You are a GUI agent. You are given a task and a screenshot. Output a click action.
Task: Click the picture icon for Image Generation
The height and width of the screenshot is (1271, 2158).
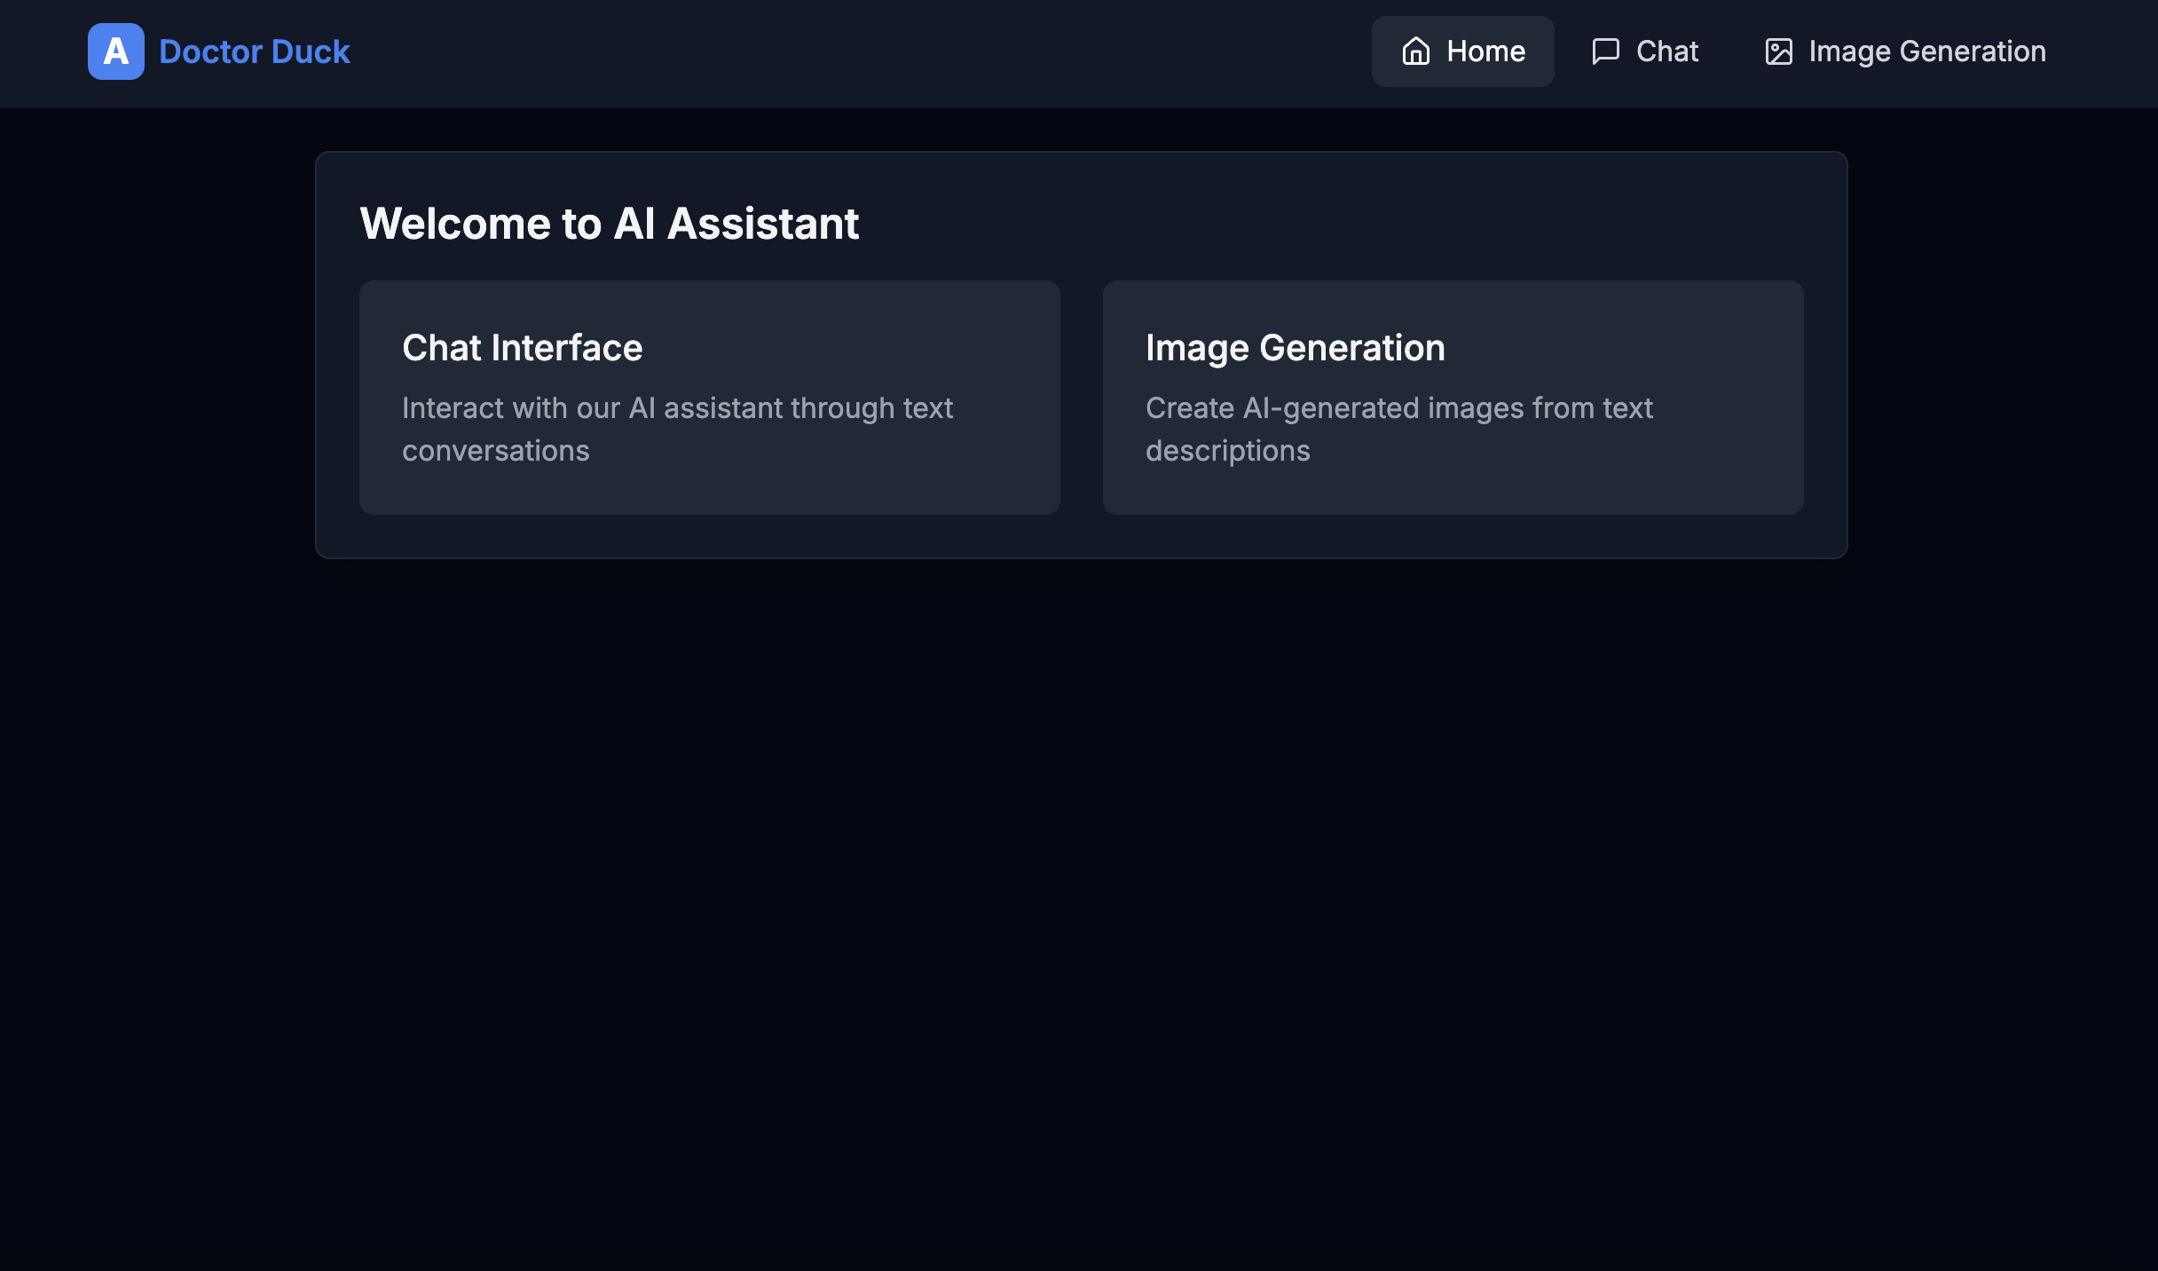pyautogui.click(x=1778, y=51)
